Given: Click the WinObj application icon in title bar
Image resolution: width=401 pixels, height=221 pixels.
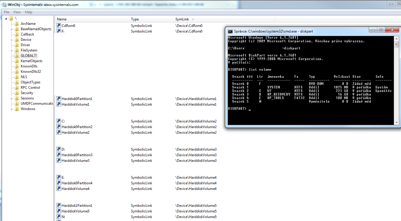Looking at the screenshot, I should 4,5.
